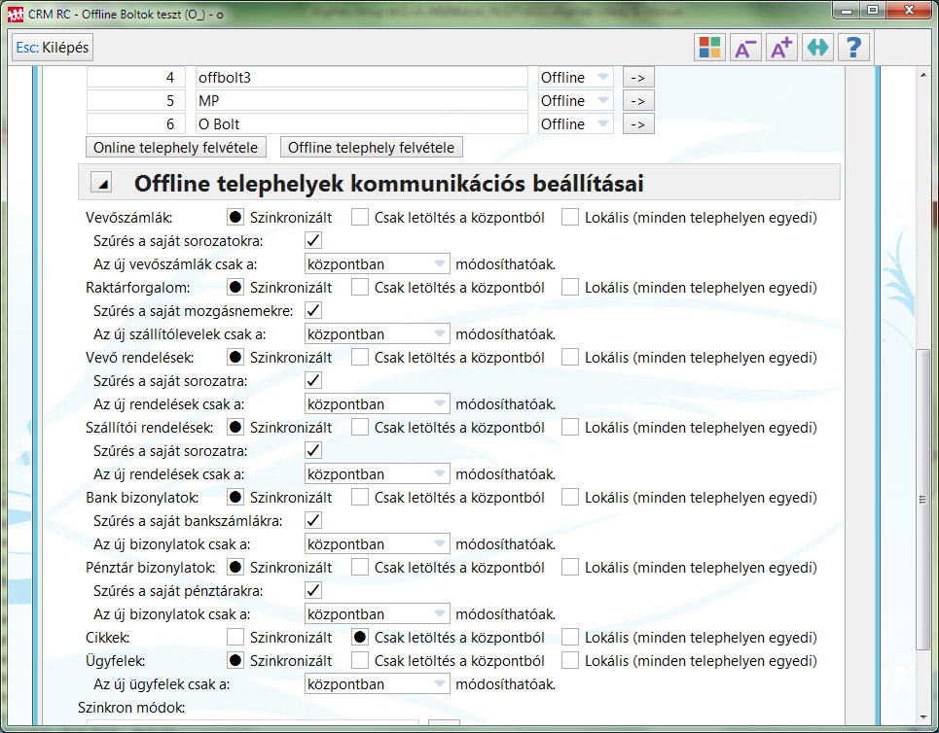Toggle Szűrés a saját sorozatra under Szállítói rendelések
This screenshot has width=939, height=733.
313,450
